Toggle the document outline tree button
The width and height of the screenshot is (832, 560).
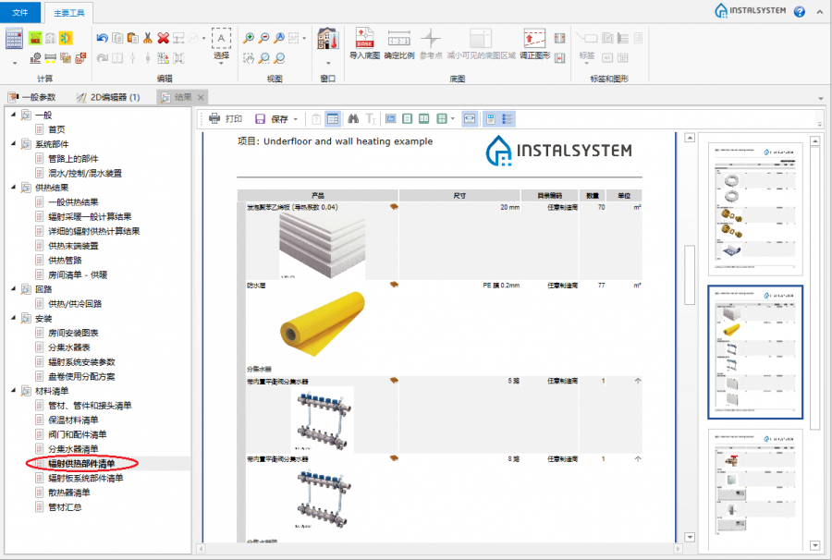click(508, 118)
